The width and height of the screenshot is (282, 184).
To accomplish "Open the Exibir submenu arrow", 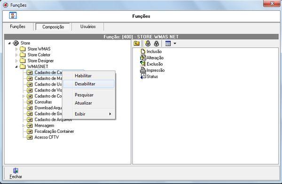I will [110, 114].
